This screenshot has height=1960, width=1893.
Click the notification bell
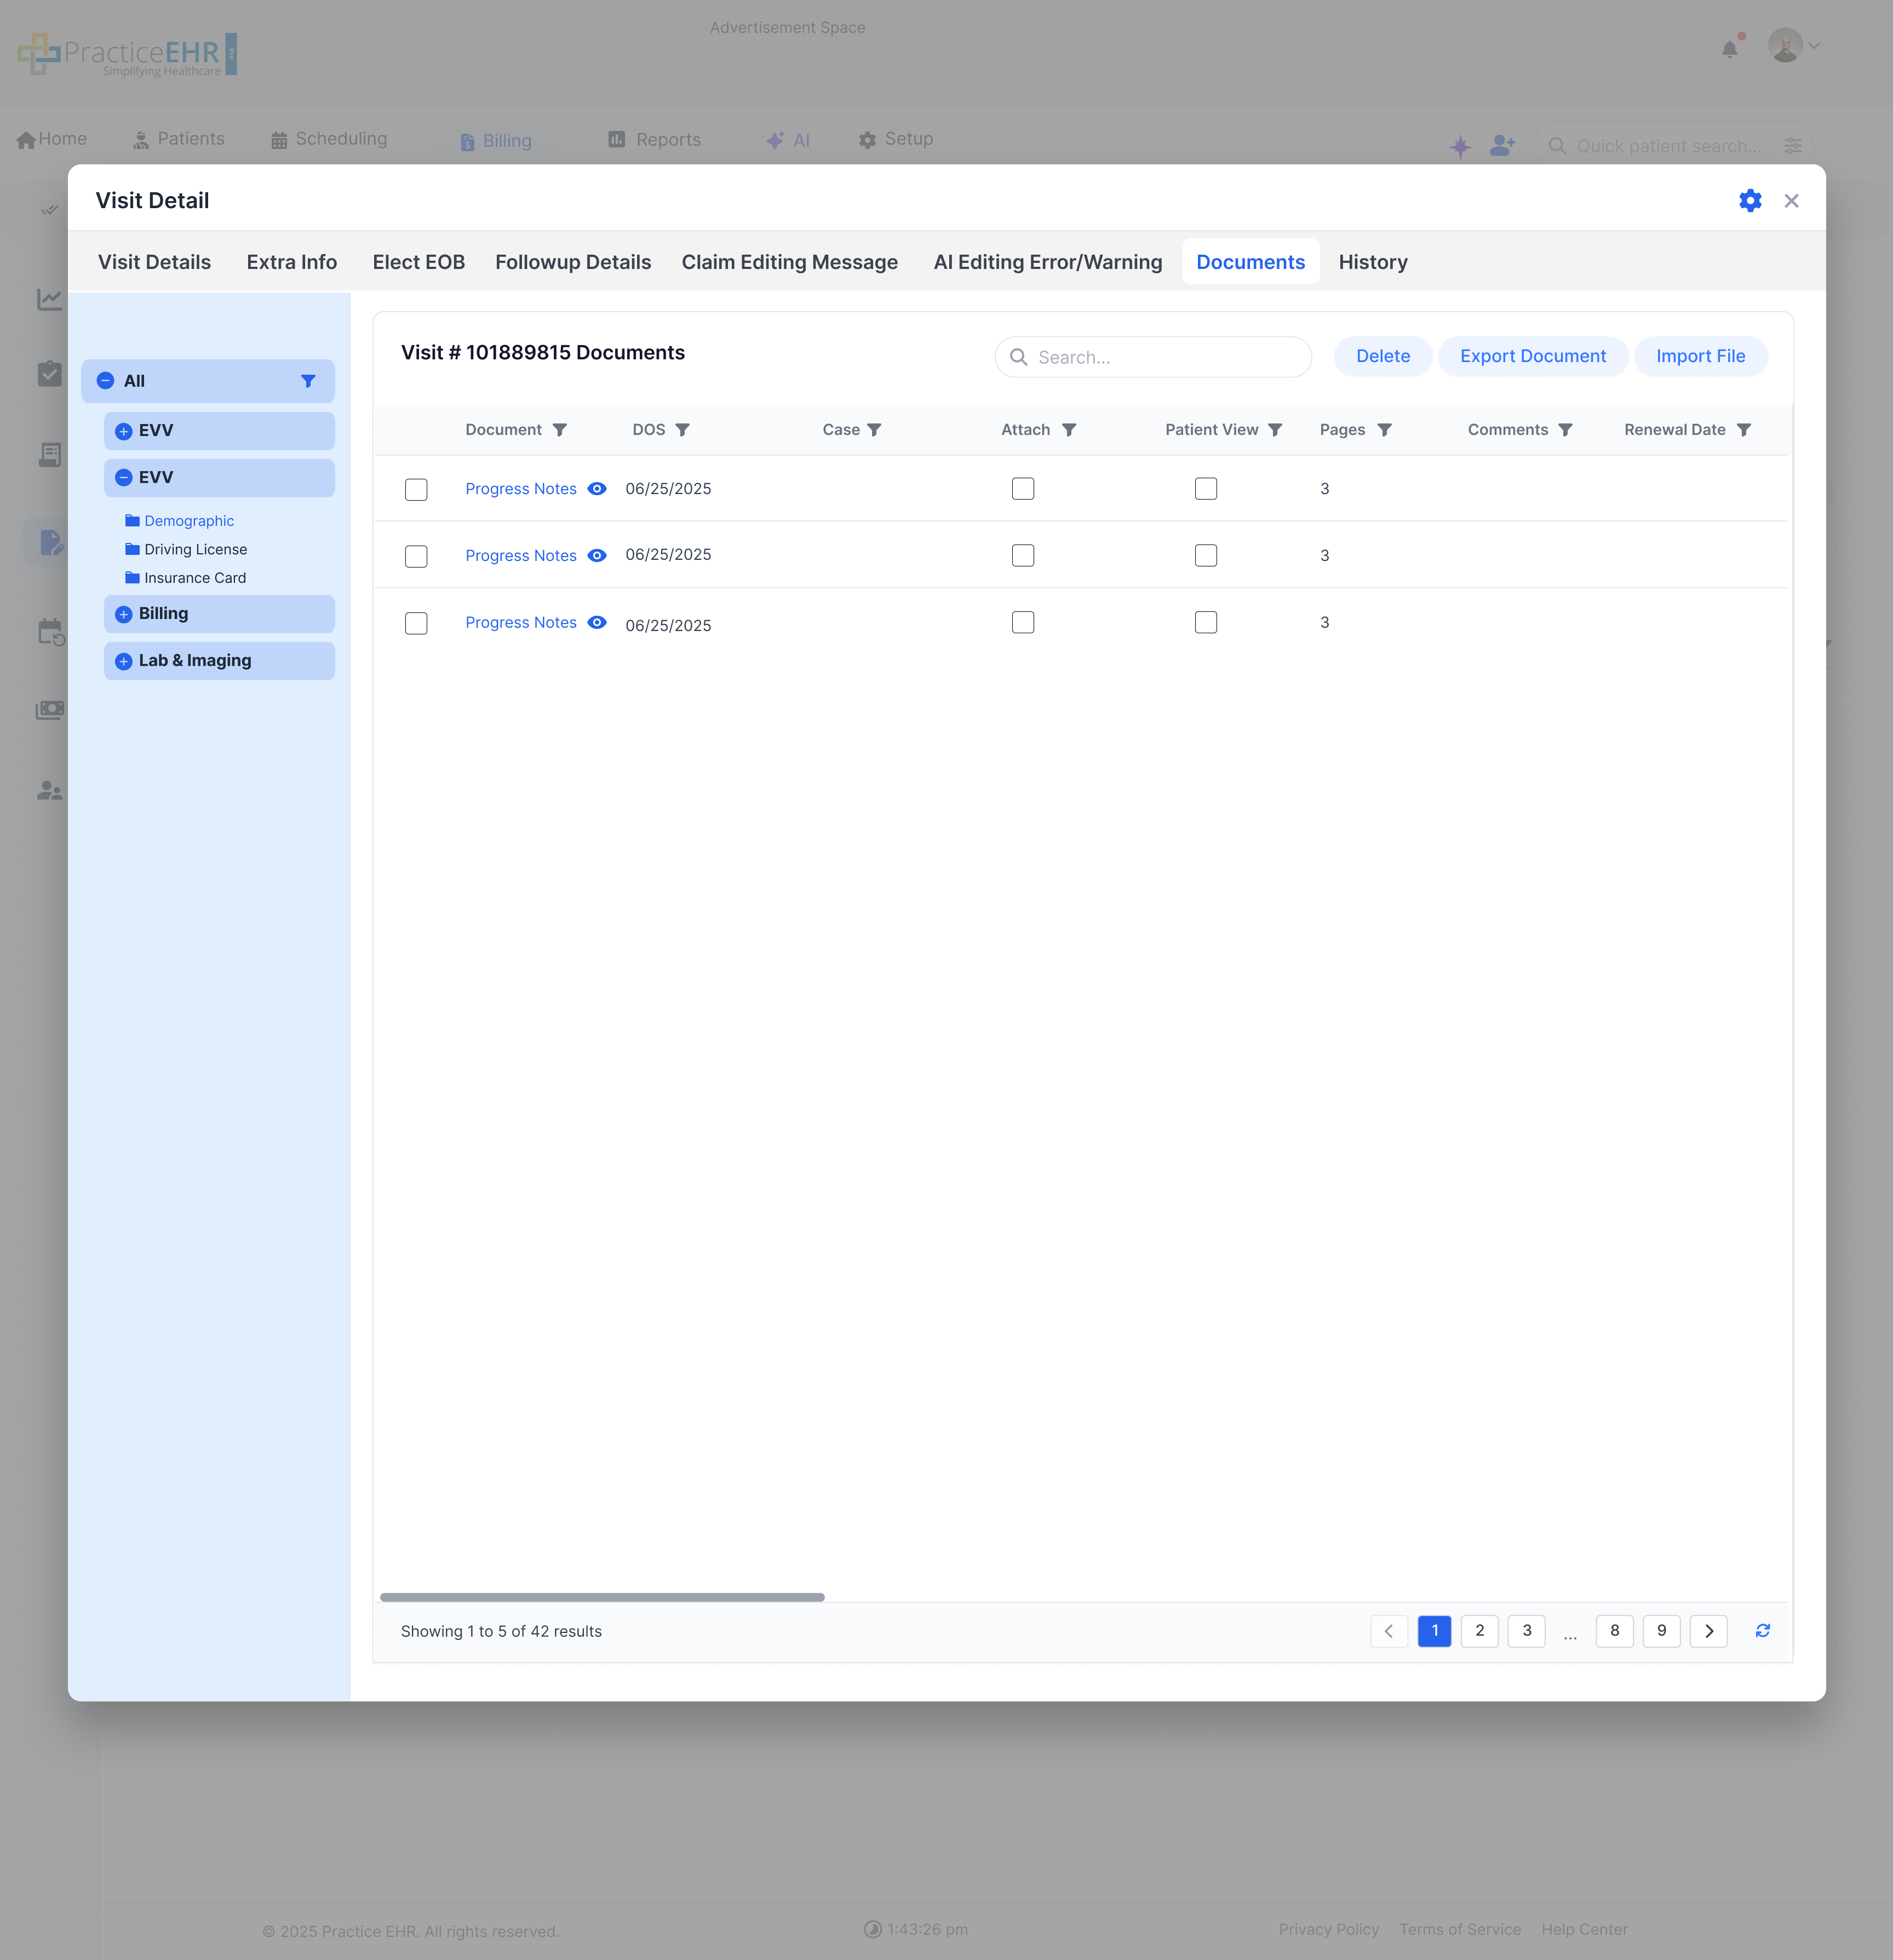[x=1729, y=46]
